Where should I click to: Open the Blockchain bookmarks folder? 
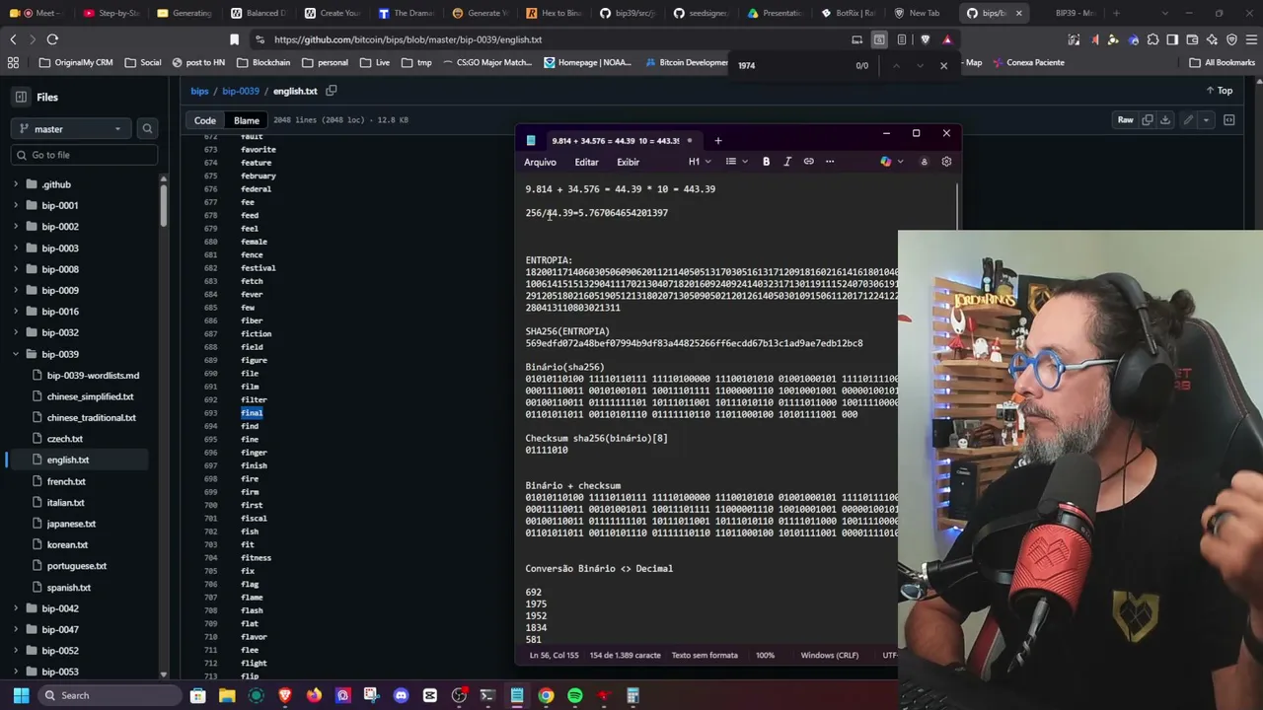point(263,62)
